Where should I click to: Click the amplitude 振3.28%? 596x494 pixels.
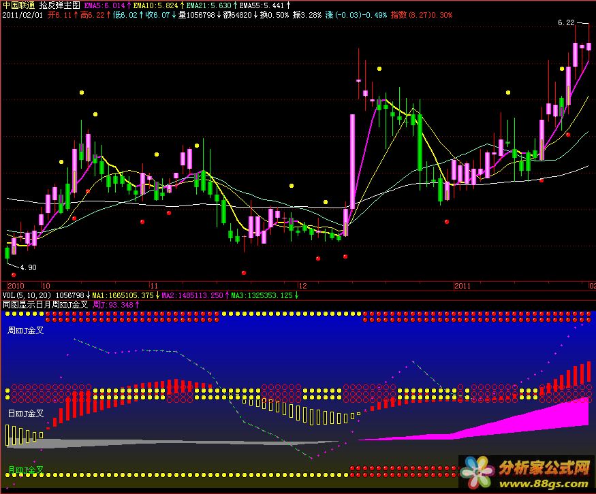coord(307,15)
